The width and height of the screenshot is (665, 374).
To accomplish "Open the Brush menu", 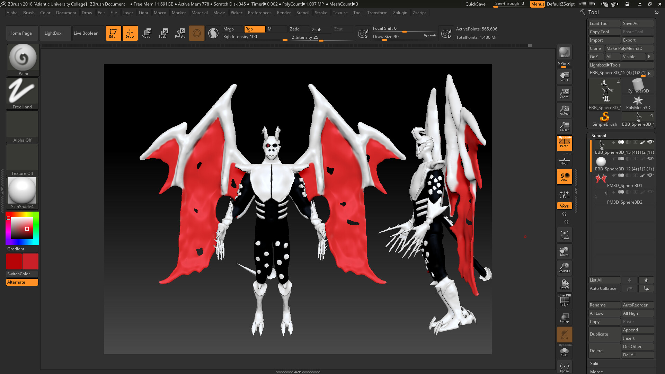I will click(x=29, y=13).
